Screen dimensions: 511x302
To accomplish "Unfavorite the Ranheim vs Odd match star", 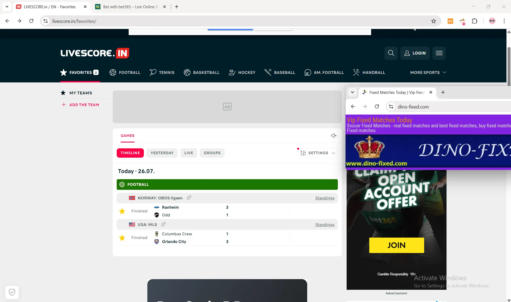I will (122, 211).
